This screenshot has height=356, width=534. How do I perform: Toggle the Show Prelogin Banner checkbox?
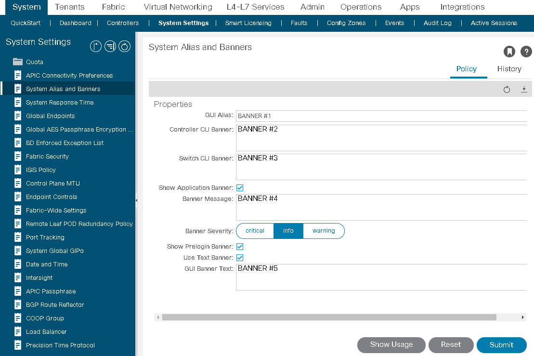click(240, 247)
